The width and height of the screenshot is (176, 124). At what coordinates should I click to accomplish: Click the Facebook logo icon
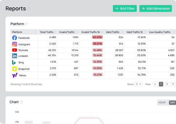[x=14, y=38]
